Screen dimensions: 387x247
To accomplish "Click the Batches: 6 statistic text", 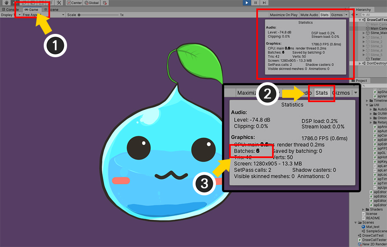I will (276, 52).
